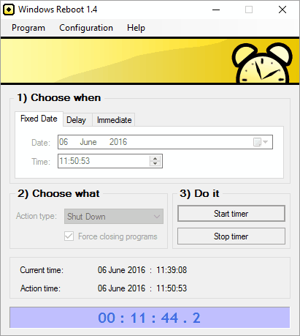Open the Configuration menu

pos(86,28)
